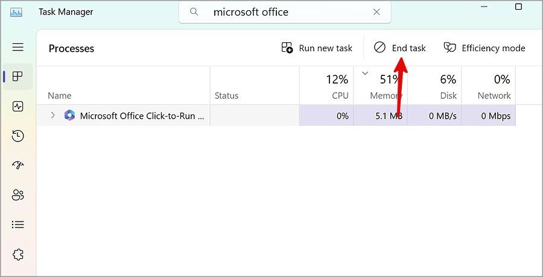Image resolution: width=543 pixels, height=277 pixels.
Task: Sort by the Disk column header
Action: click(x=434, y=86)
